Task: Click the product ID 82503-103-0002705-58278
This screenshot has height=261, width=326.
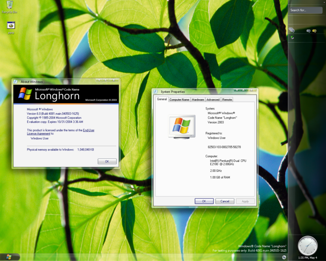Action: pos(224,147)
